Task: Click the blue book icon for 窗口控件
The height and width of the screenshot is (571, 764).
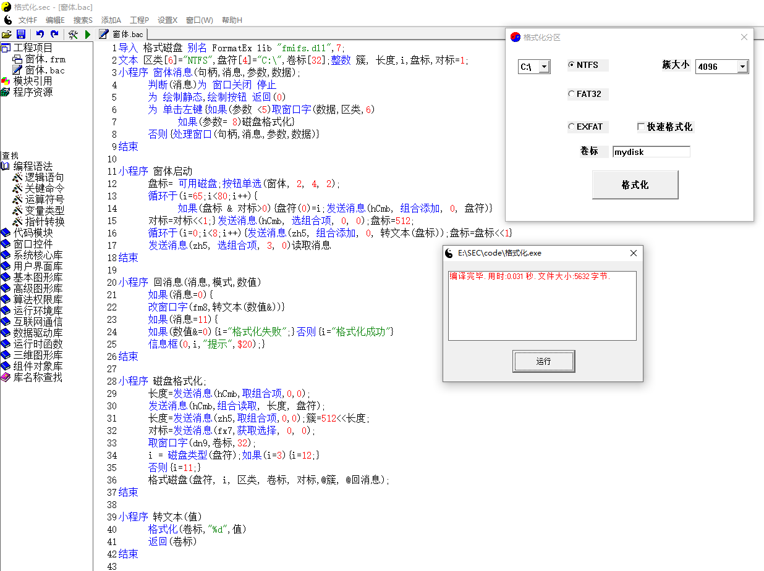Action: pyautogui.click(x=6, y=244)
